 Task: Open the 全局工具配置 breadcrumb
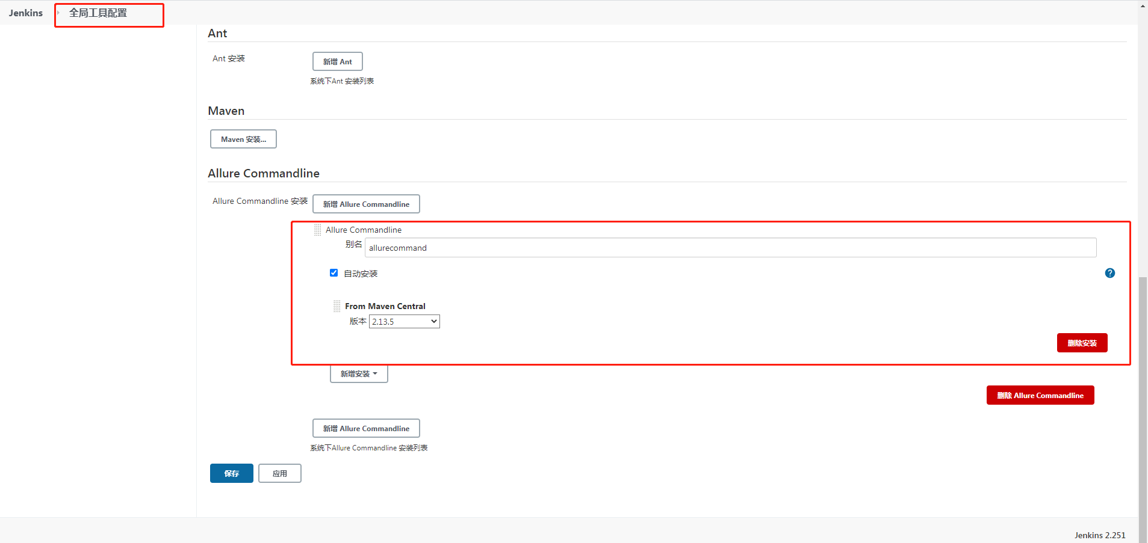[98, 13]
